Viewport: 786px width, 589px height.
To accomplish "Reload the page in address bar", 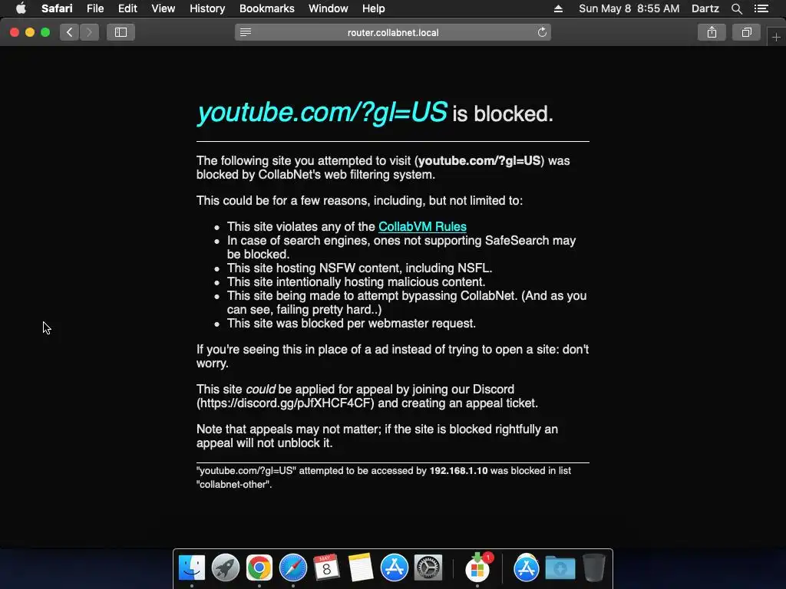I will tap(542, 32).
